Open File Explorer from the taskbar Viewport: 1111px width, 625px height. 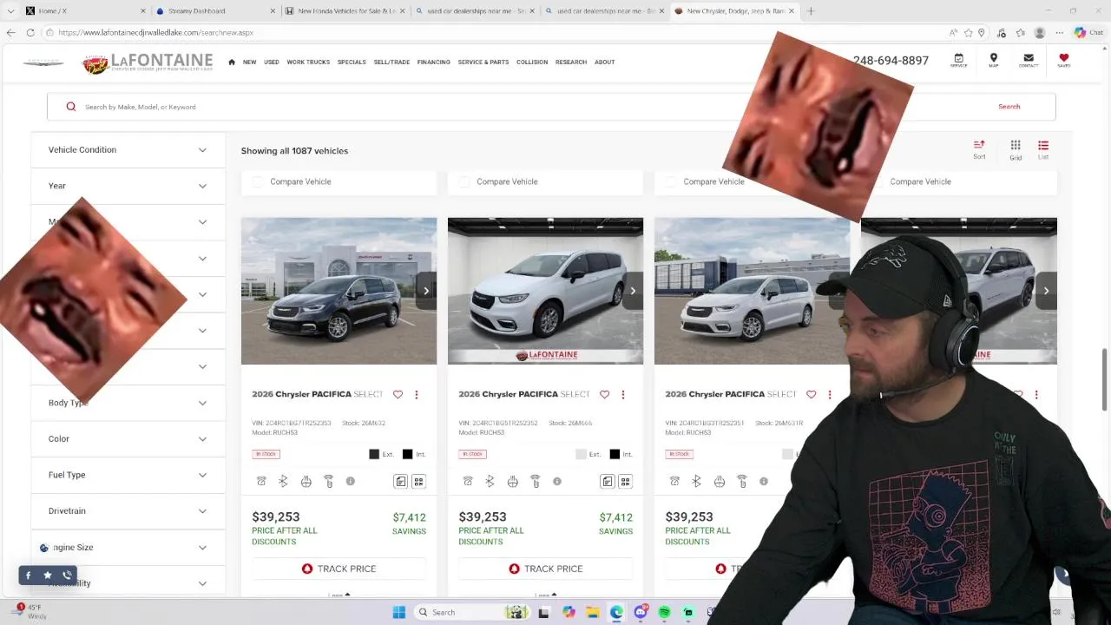tap(592, 612)
